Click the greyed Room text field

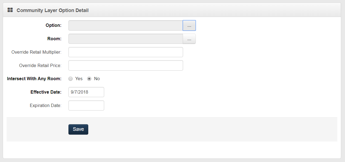coord(125,39)
